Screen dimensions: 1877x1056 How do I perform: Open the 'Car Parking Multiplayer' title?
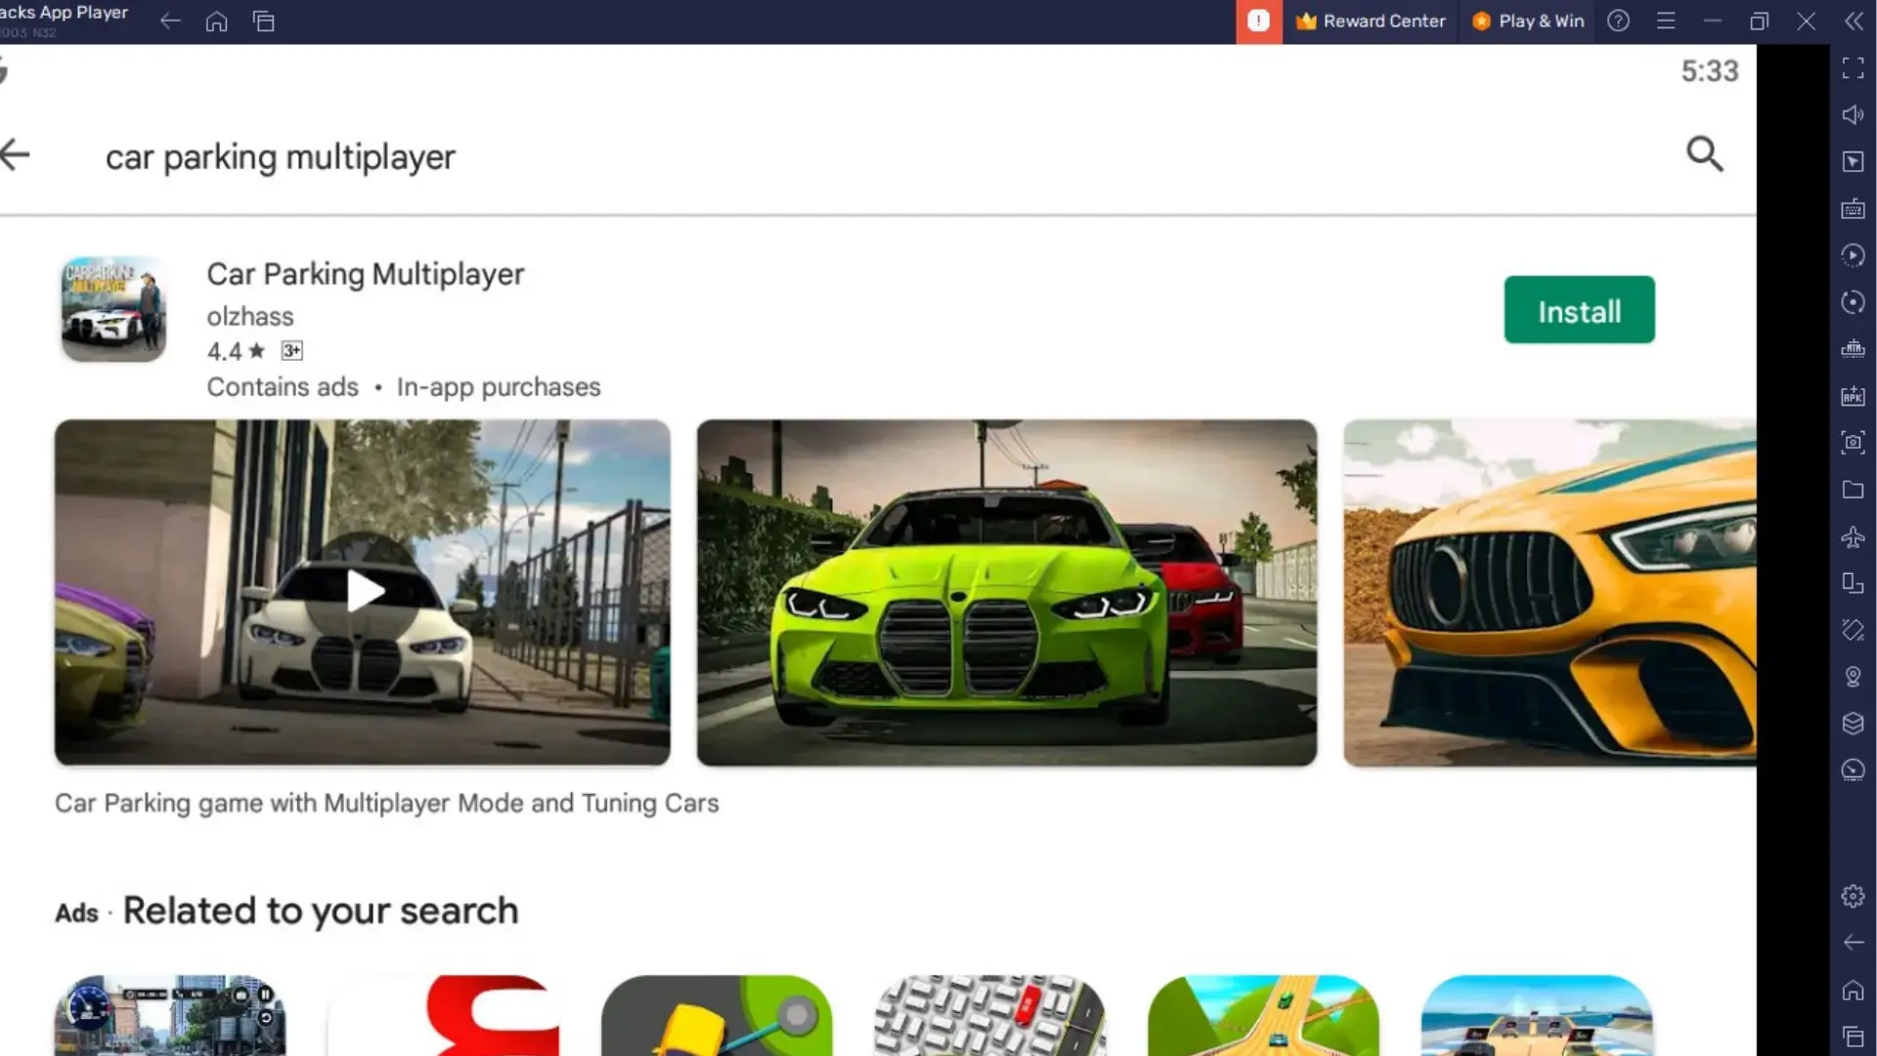(366, 274)
